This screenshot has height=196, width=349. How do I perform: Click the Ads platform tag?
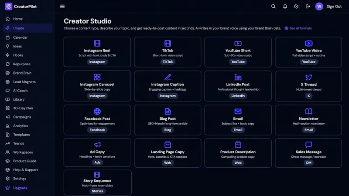97,162
